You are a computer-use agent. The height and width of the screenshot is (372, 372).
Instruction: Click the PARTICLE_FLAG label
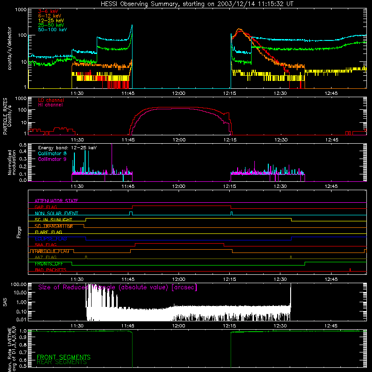(x=52, y=251)
